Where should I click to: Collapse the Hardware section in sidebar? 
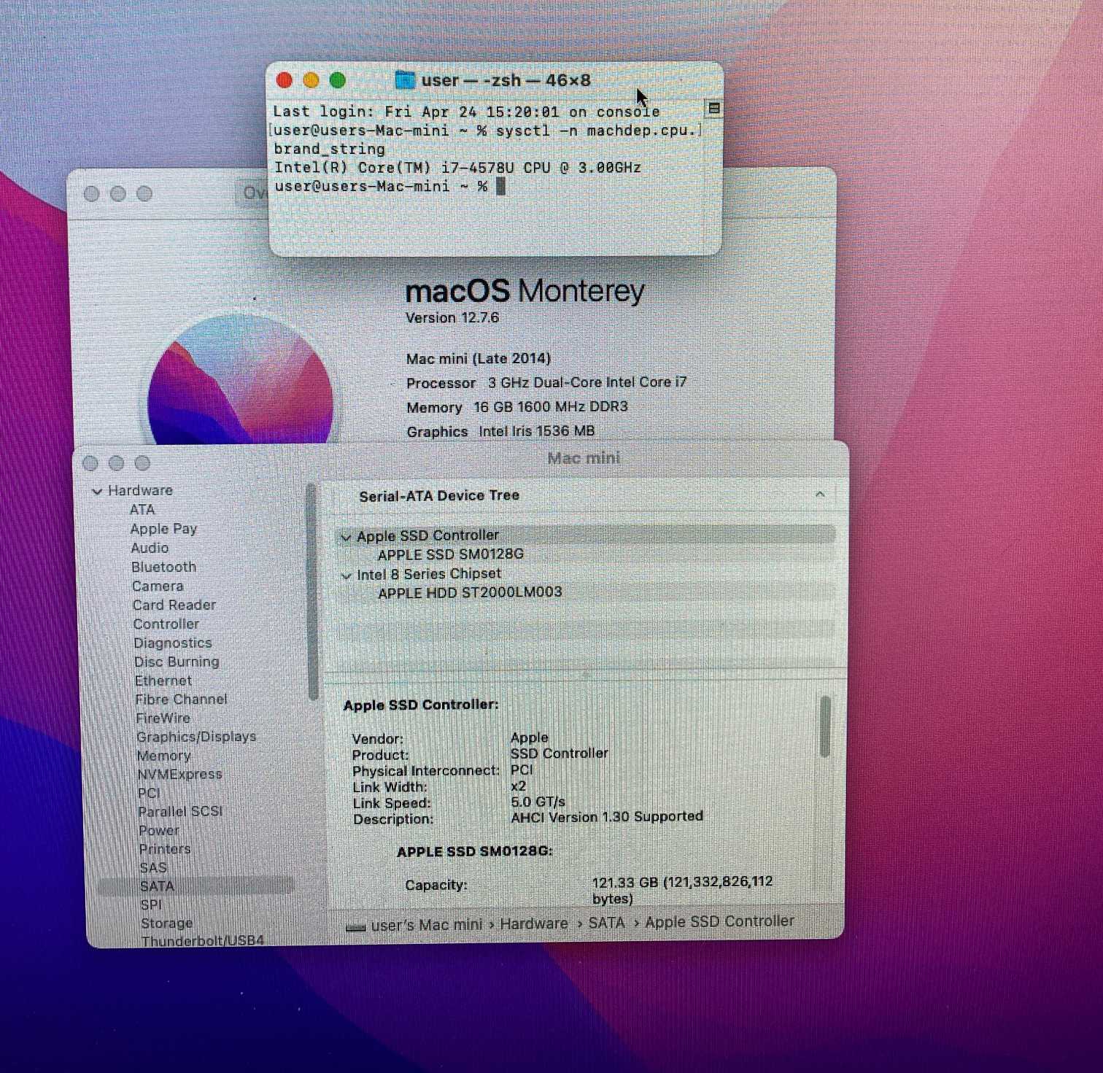click(x=98, y=491)
